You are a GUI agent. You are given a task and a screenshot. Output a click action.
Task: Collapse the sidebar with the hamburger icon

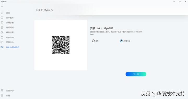[x=2, y=6]
